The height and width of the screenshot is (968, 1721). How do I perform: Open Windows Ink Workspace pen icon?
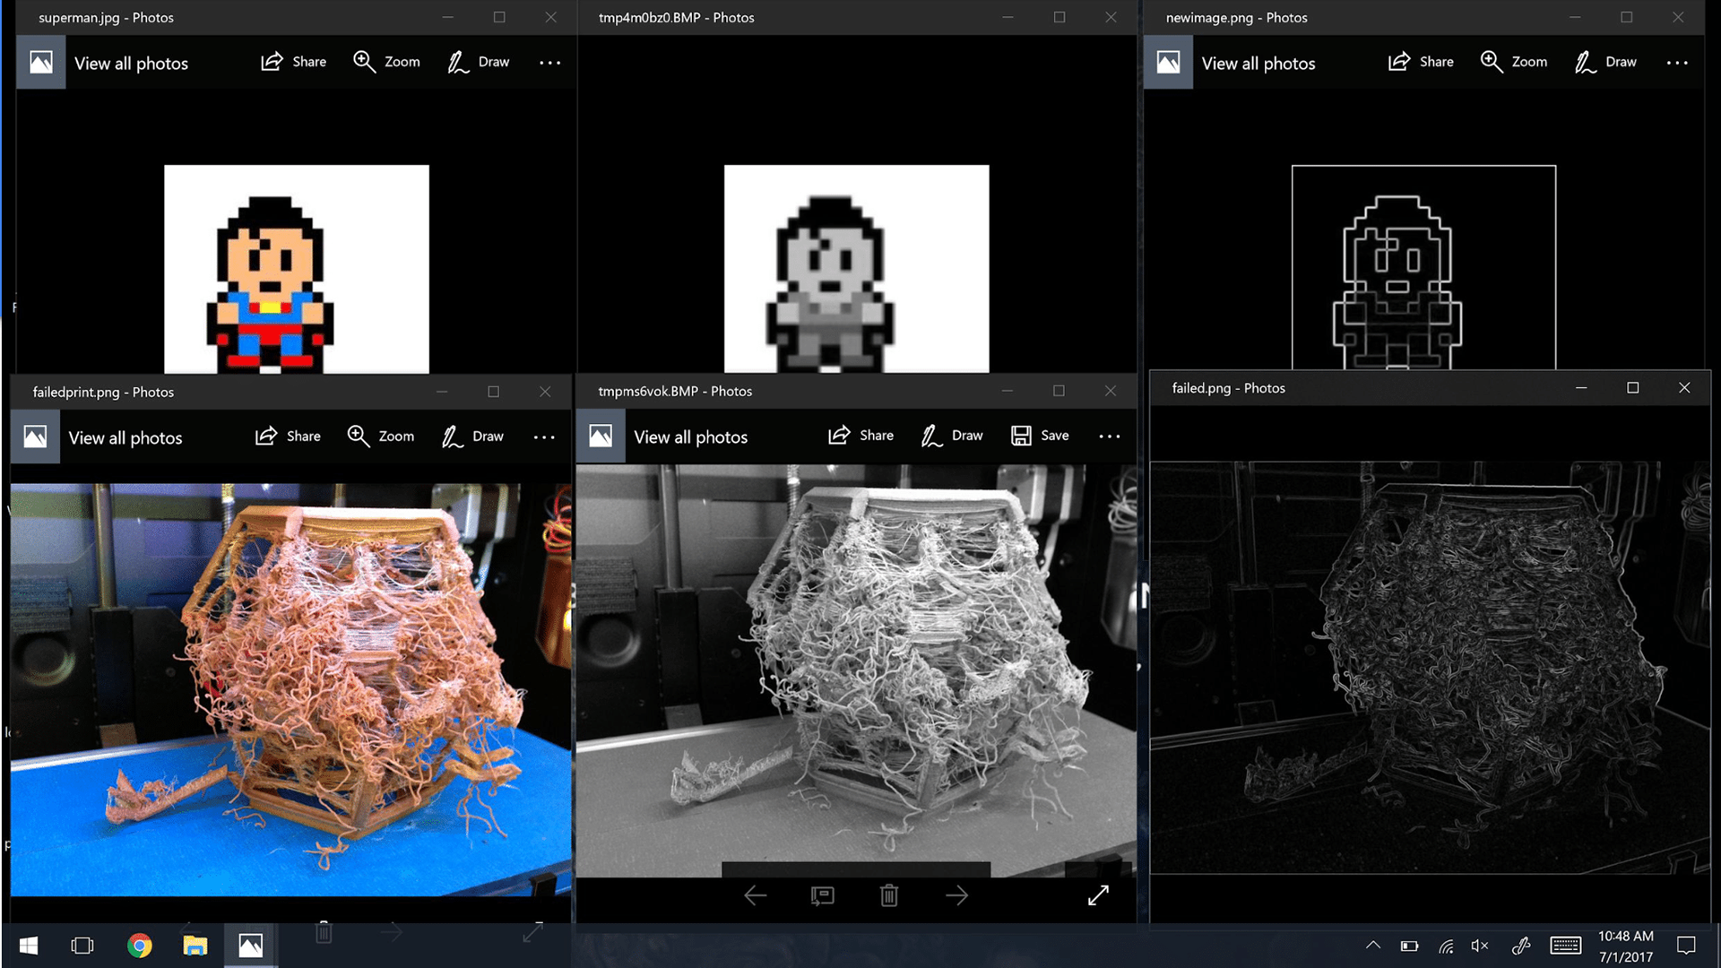[x=1521, y=946]
